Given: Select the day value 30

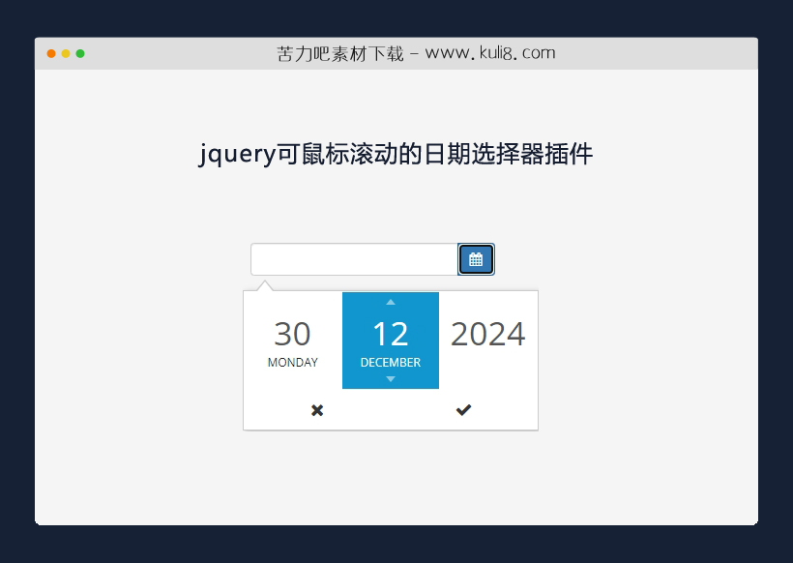Looking at the screenshot, I should (292, 334).
